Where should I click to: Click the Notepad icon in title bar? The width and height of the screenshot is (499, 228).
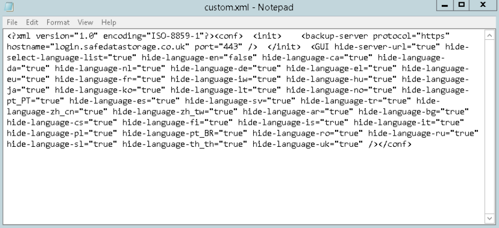click(9, 7)
